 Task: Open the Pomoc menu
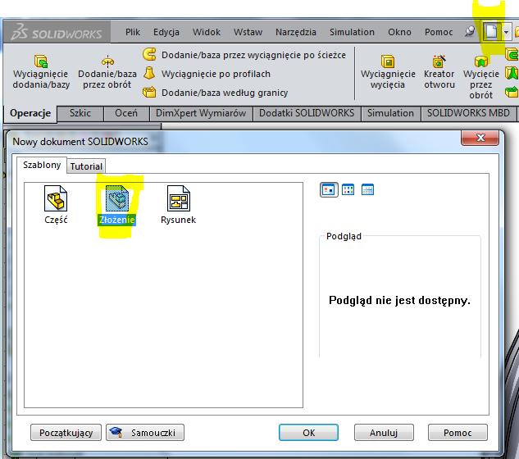coord(439,32)
